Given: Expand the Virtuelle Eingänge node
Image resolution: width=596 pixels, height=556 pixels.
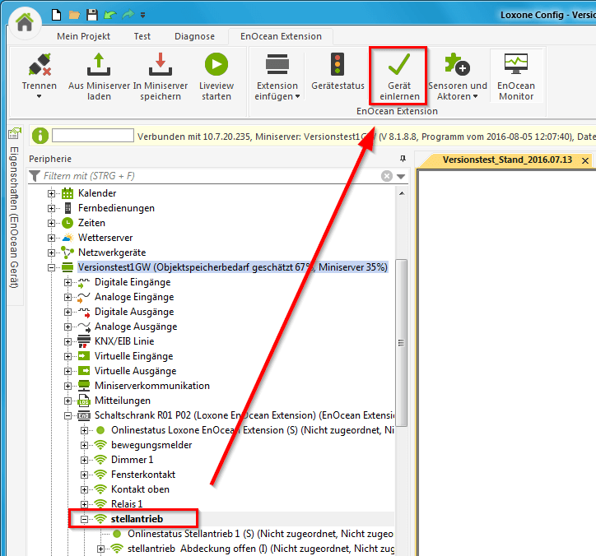Looking at the screenshot, I should pyautogui.click(x=68, y=356).
